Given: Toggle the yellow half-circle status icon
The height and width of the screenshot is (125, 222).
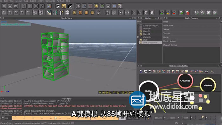Looking at the screenshot, I should coord(168,13).
